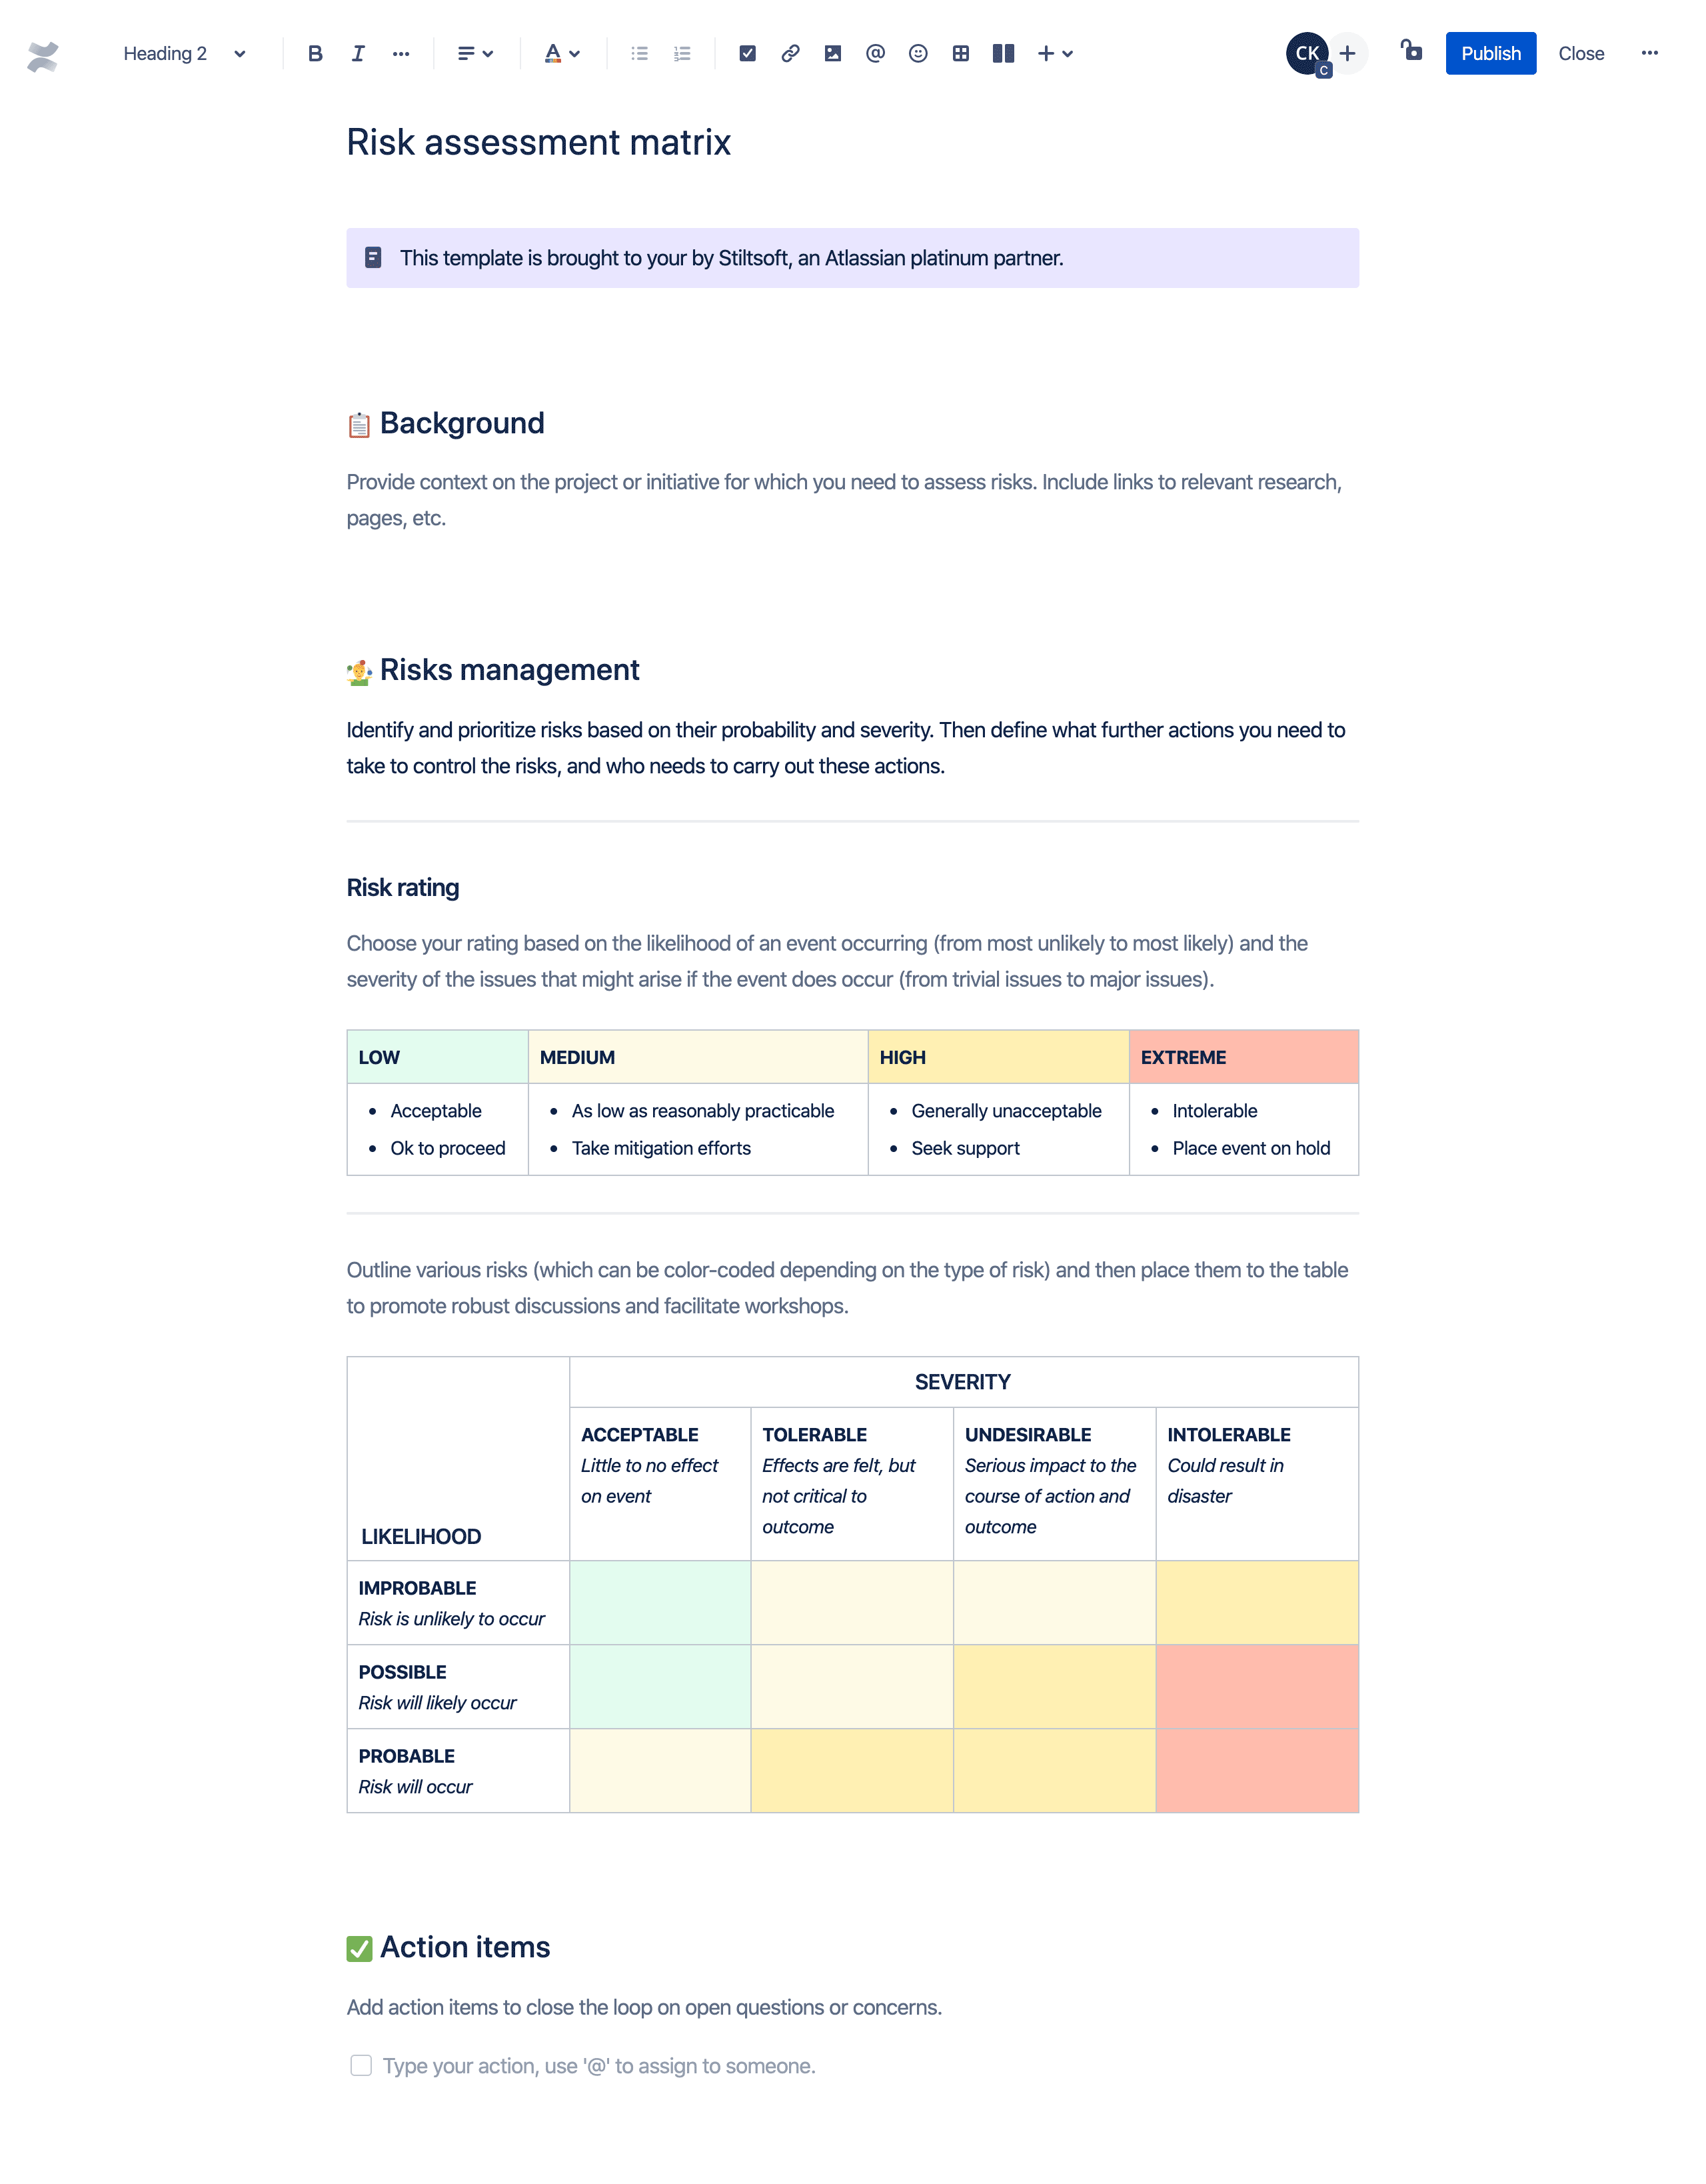
Task: Click the numbered list icon
Action: [682, 53]
